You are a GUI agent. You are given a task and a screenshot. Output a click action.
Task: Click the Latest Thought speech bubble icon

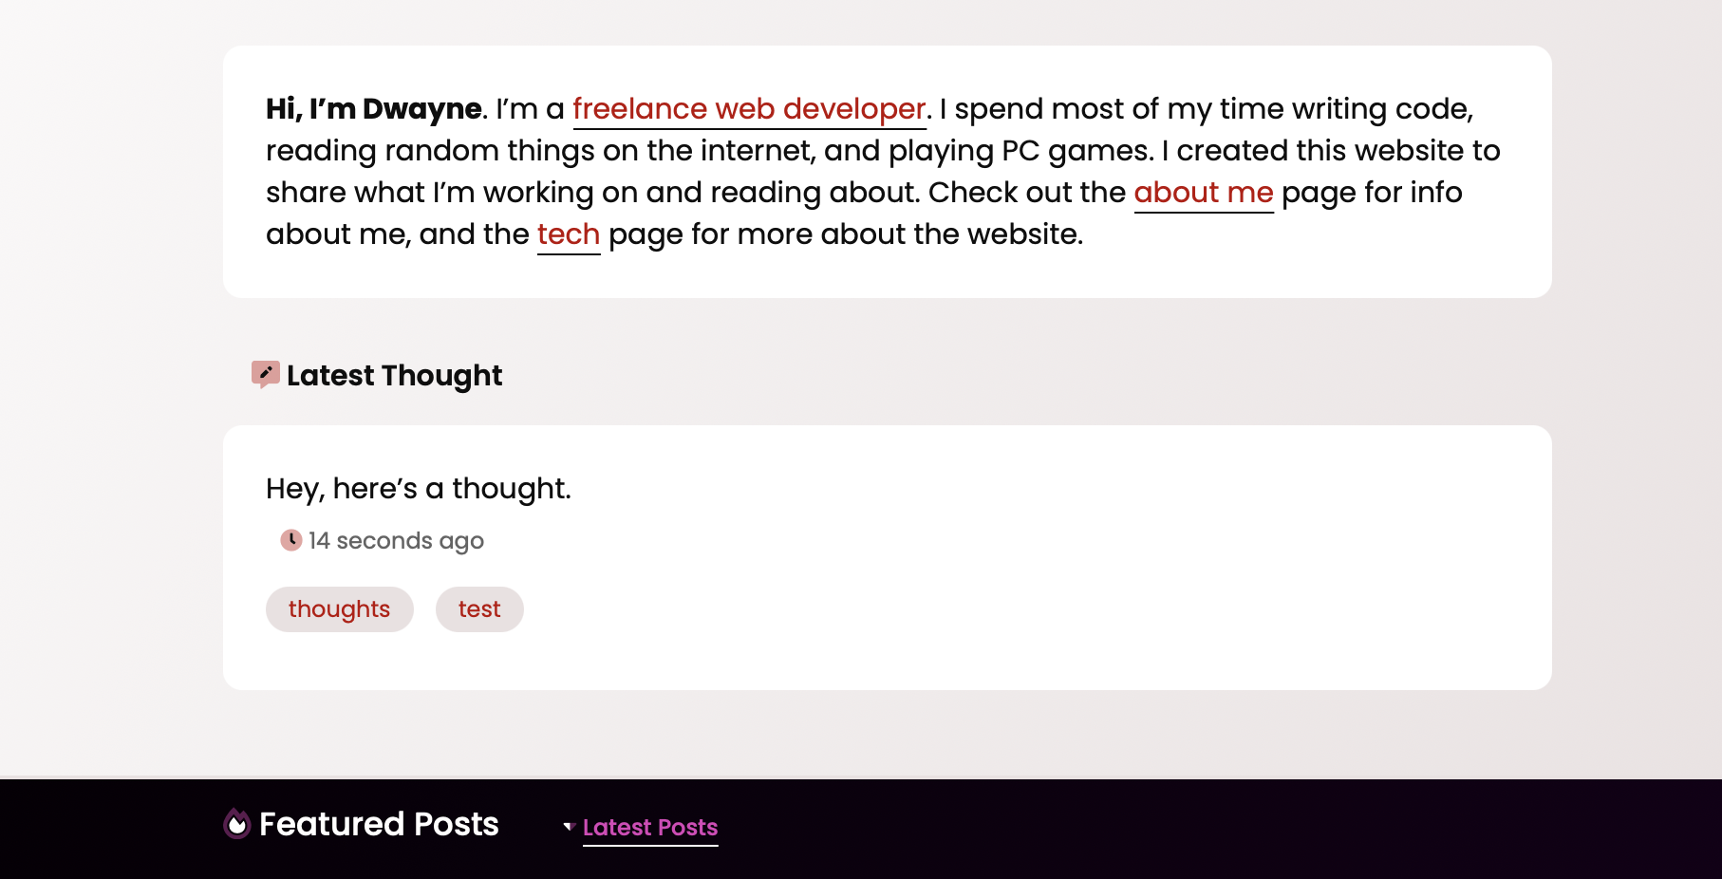(x=265, y=374)
